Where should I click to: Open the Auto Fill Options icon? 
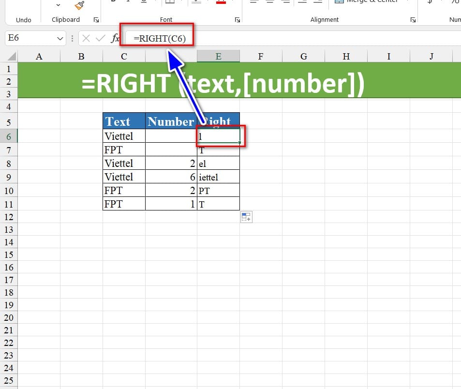coord(246,217)
